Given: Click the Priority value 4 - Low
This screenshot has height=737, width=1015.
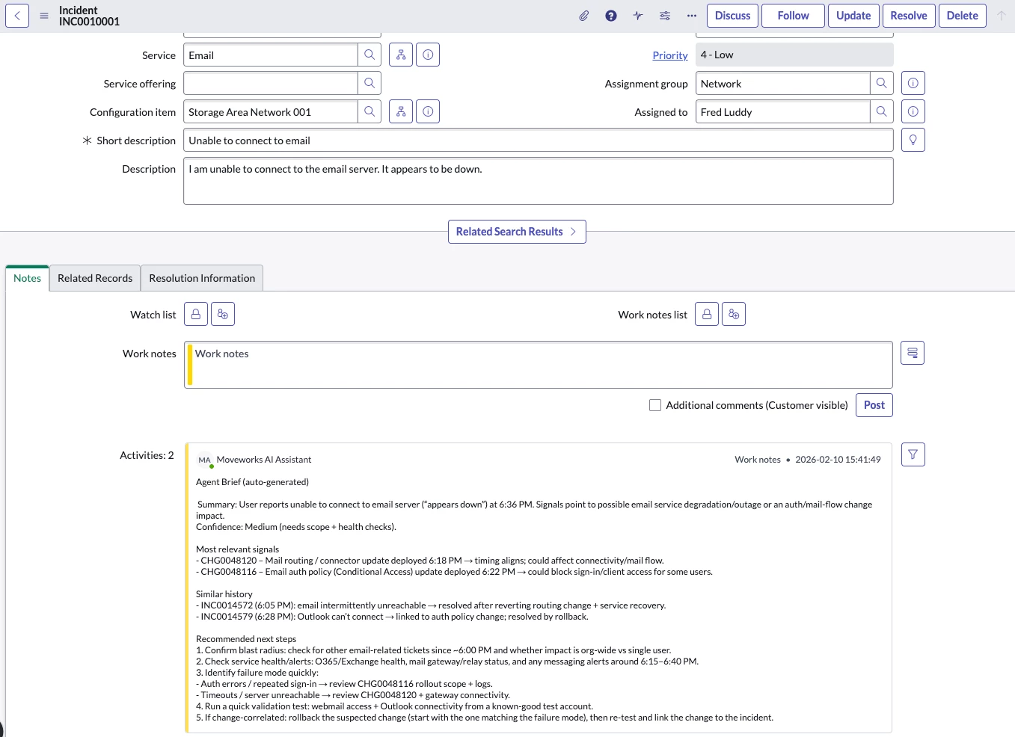Looking at the screenshot, I should pyautogui.click(x=794, y=55).
